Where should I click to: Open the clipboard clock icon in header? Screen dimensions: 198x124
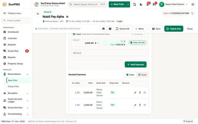click(134, 4)
